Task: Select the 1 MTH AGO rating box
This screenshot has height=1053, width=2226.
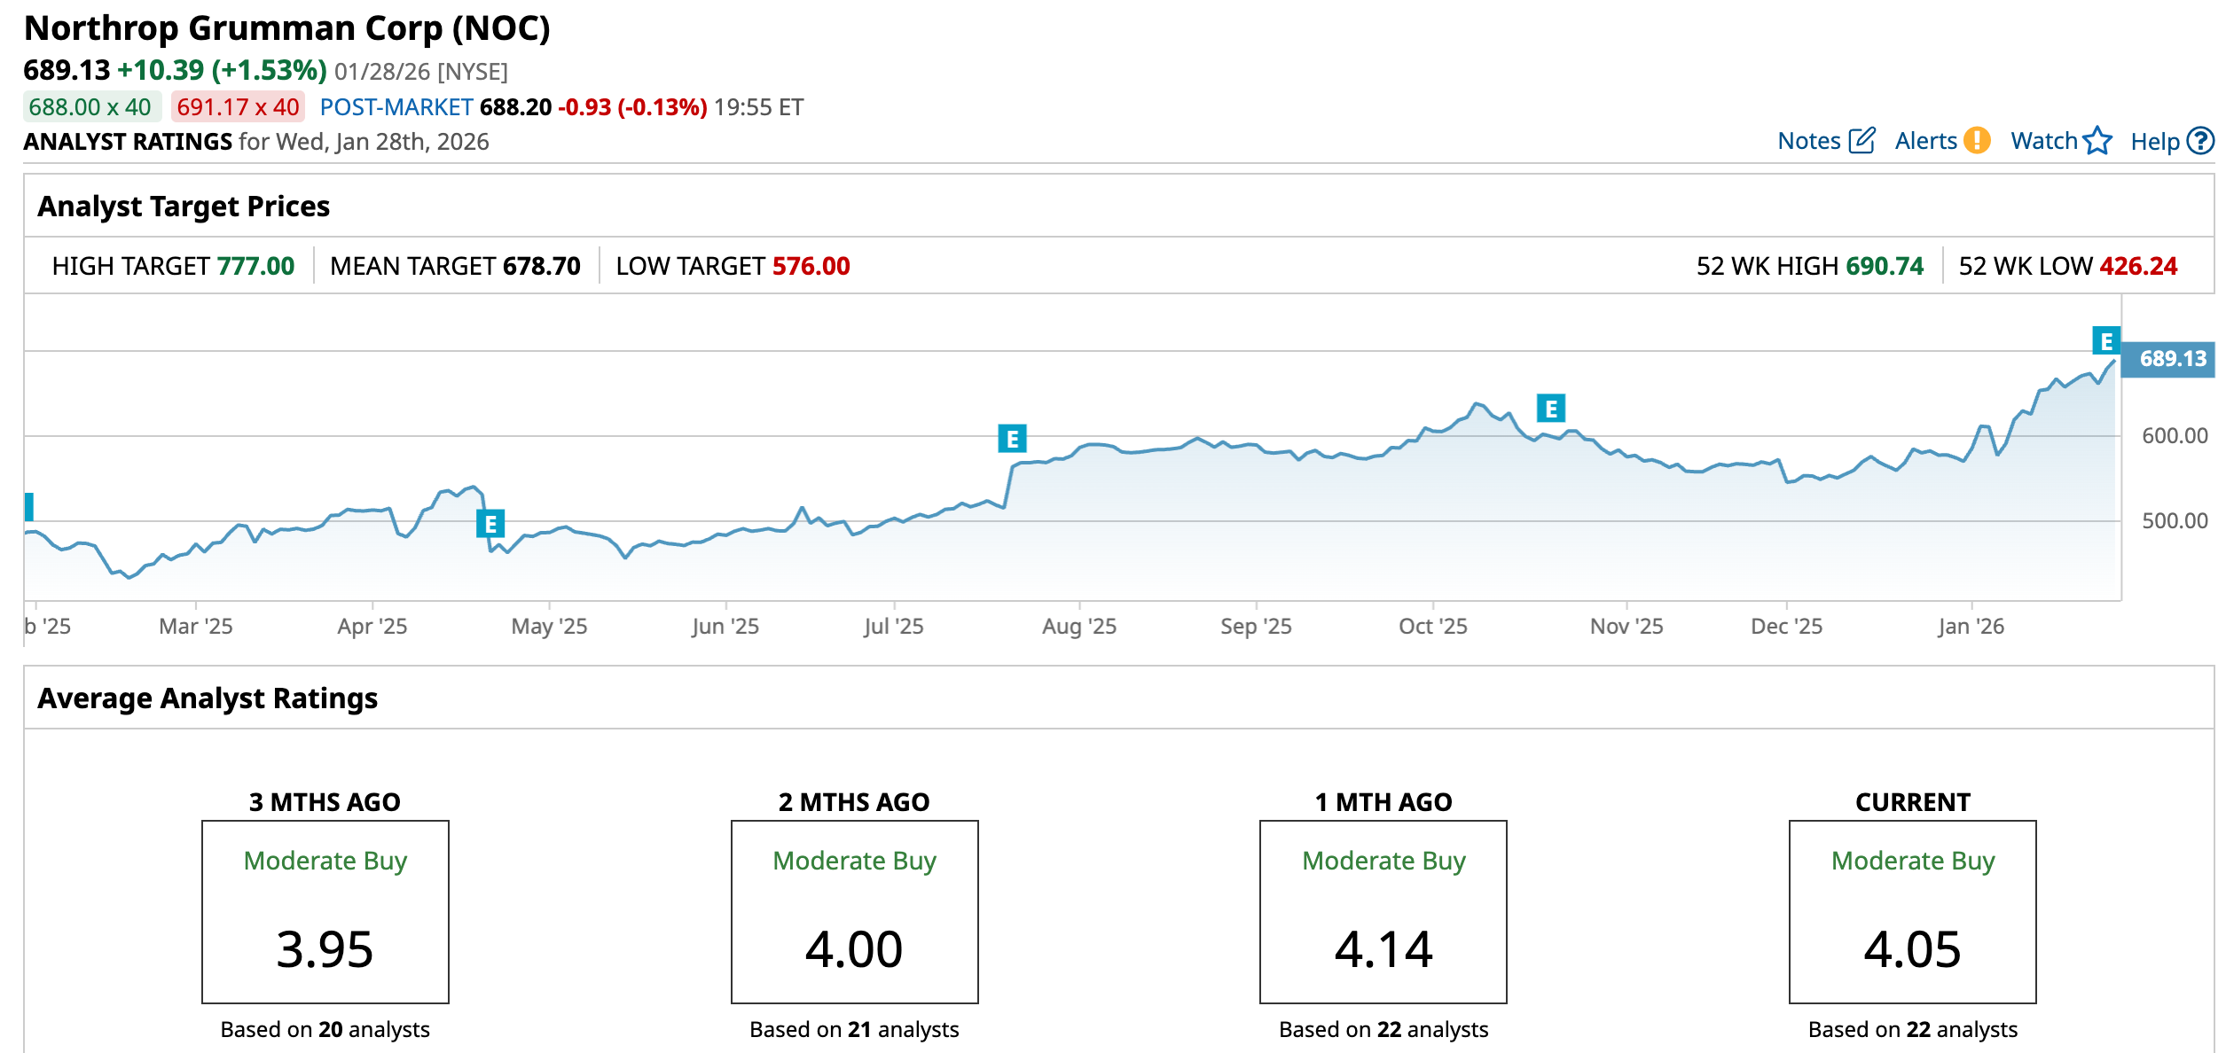Action: click(1383, 911)
